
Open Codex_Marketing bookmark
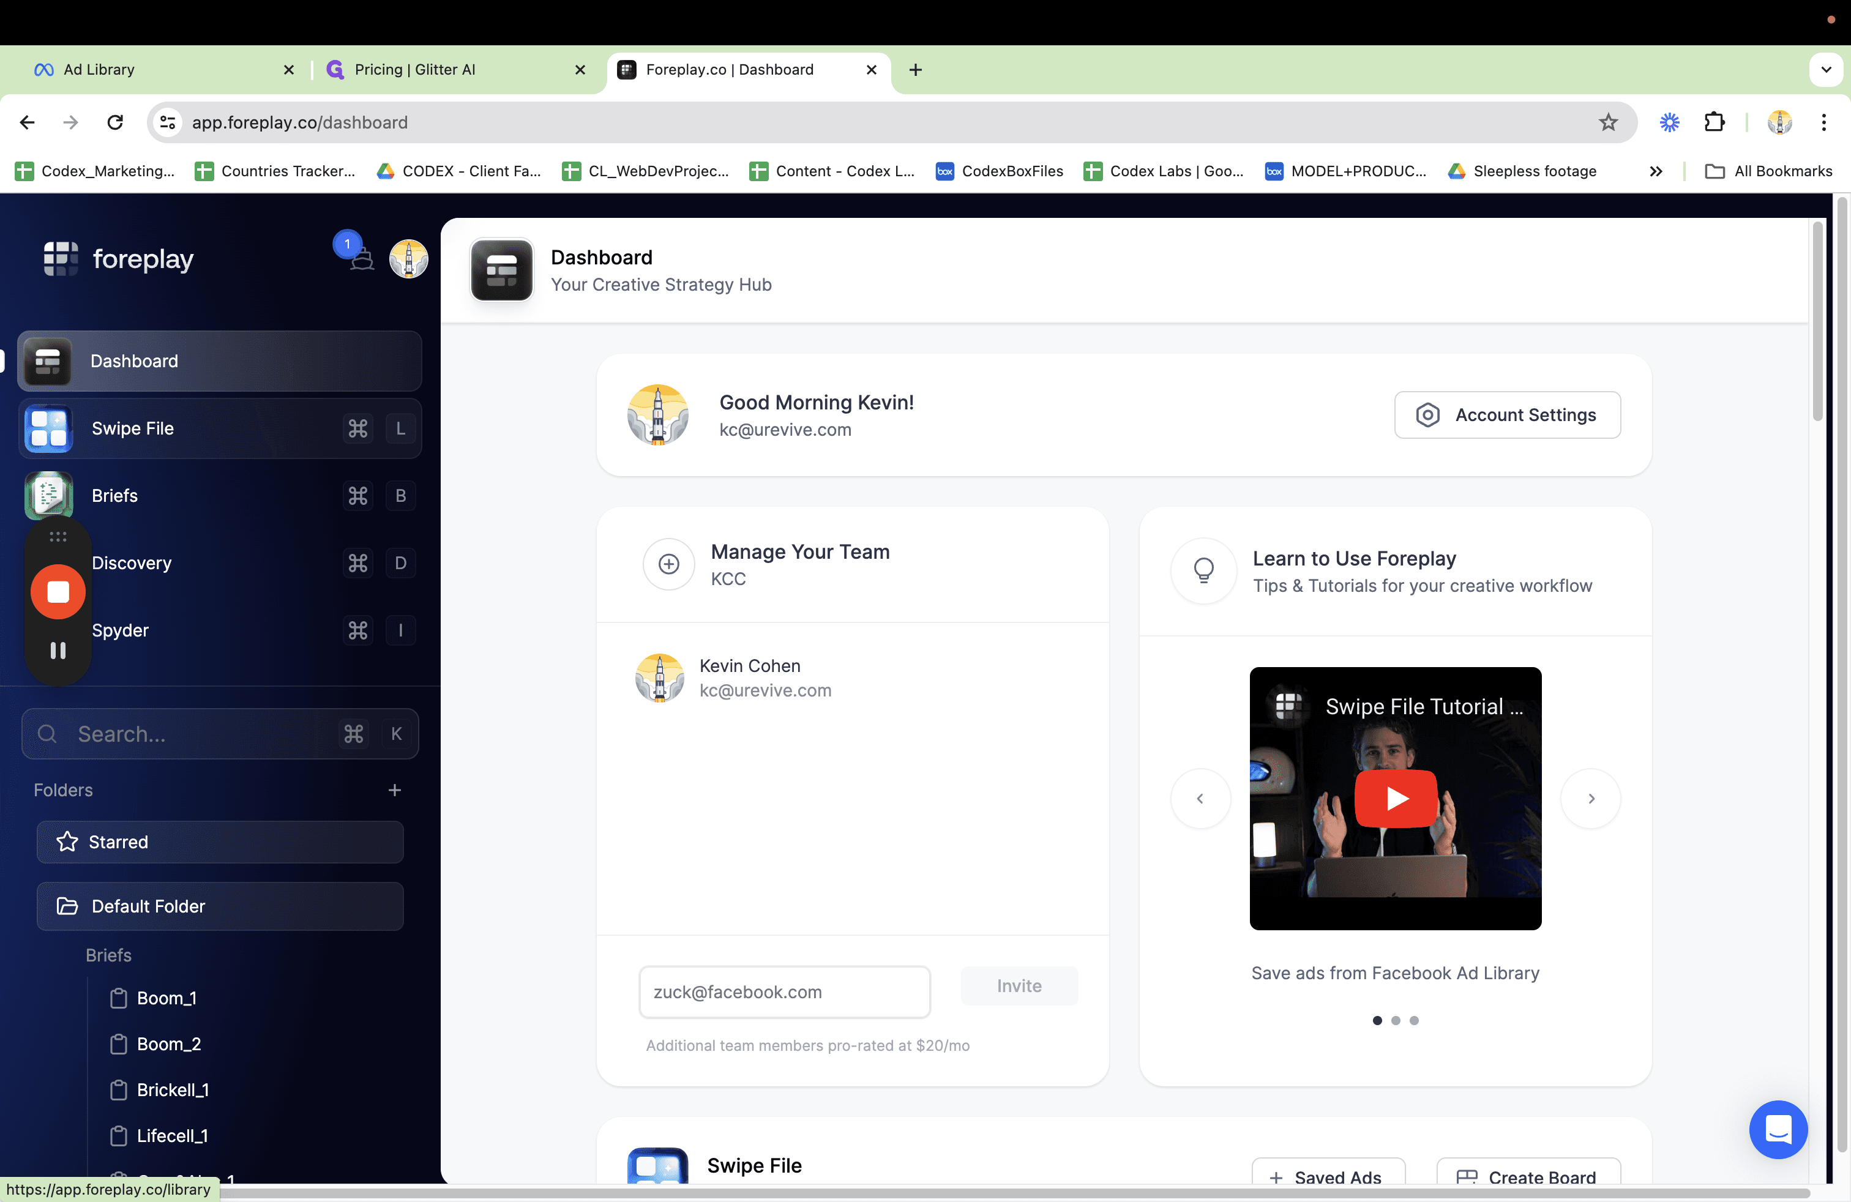click(x=95, y=171)
